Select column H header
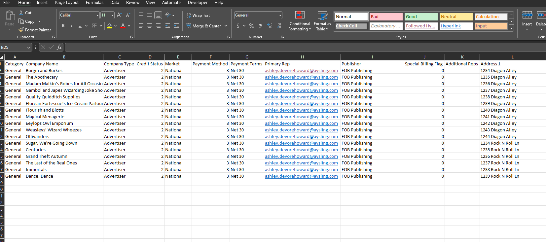The width and height of the screenshot is (546, 242). pos(302,57)
